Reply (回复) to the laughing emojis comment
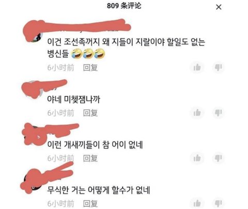This screenshot has height=209, width=248. (x=90, y=68)
